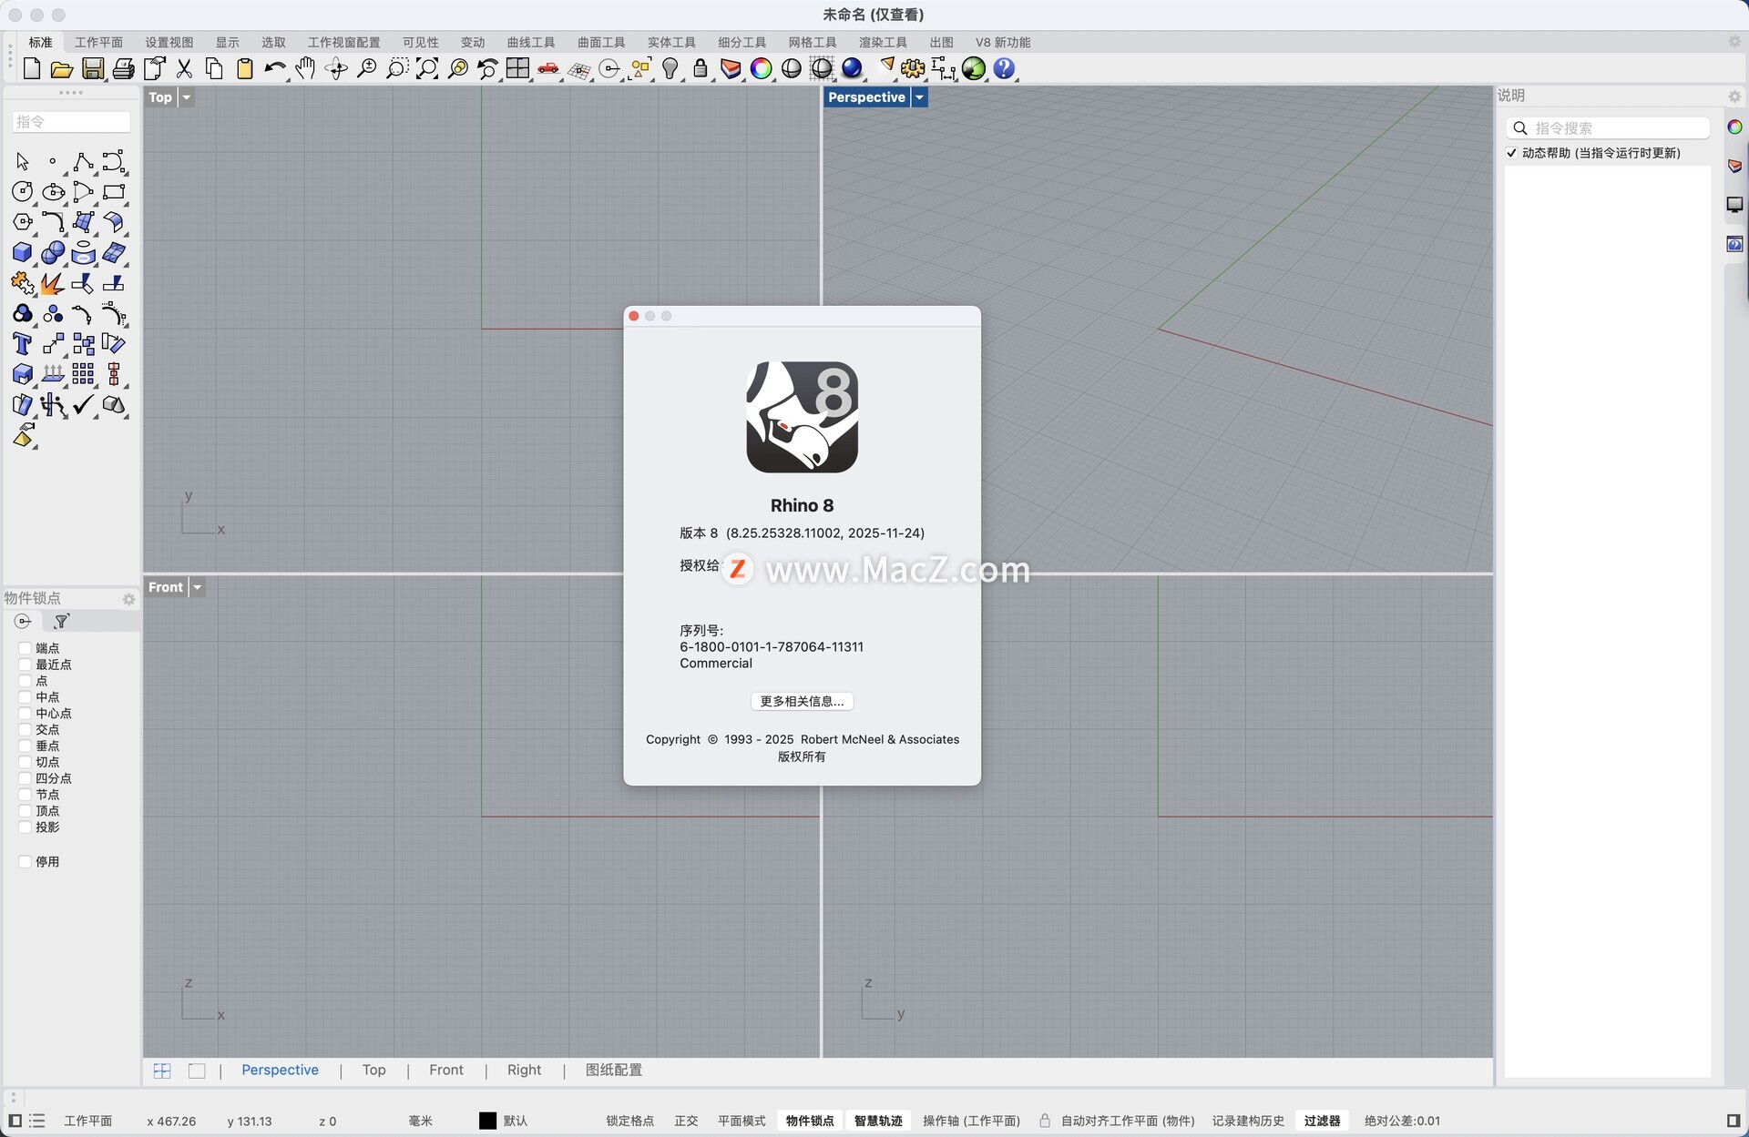Screen dimensions: 1749x1137
Task: Toggle 正交 mode in status bar
Action: pyautogui.click(x=685, y=1121)
